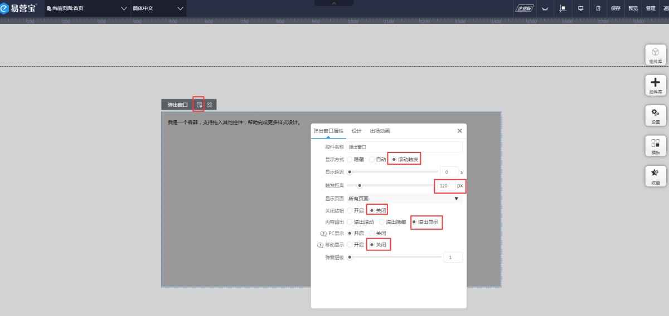
Task: Open the 设置 gear panel
Action: click(x=656, y=115)
